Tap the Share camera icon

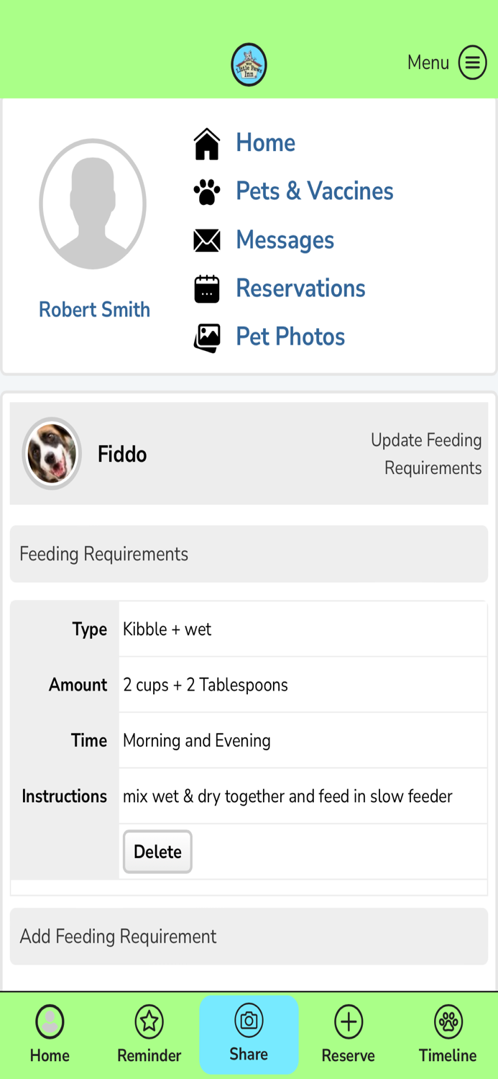pos(249,1021)
